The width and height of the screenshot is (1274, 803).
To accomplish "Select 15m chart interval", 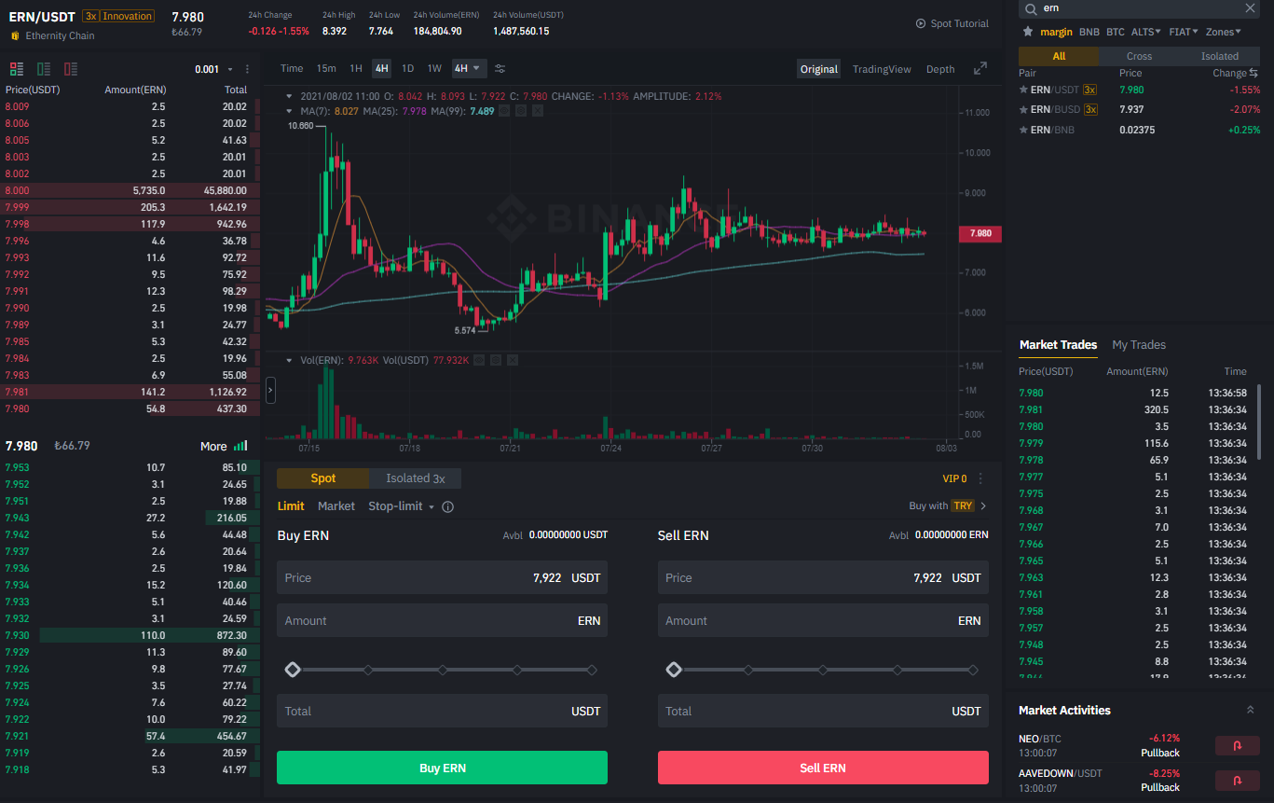I will pos(326,68).
